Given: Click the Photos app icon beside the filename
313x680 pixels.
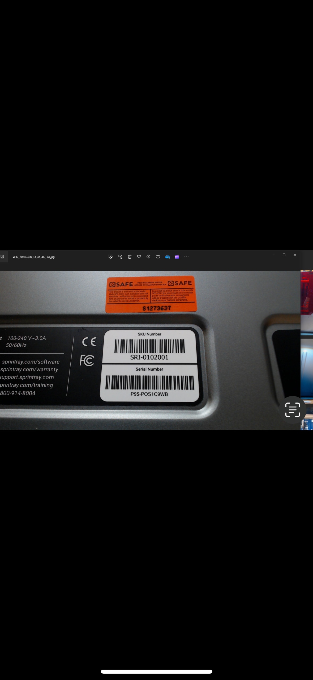Looking at the screenshot, I should click(x=2, y=257).
